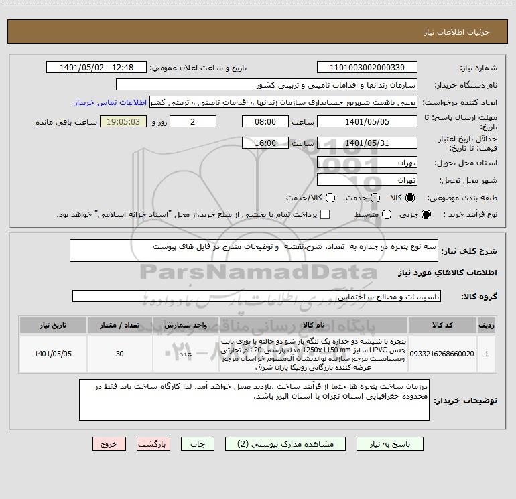
Task: Click the واحد شمارش column header
Action: 186,325
